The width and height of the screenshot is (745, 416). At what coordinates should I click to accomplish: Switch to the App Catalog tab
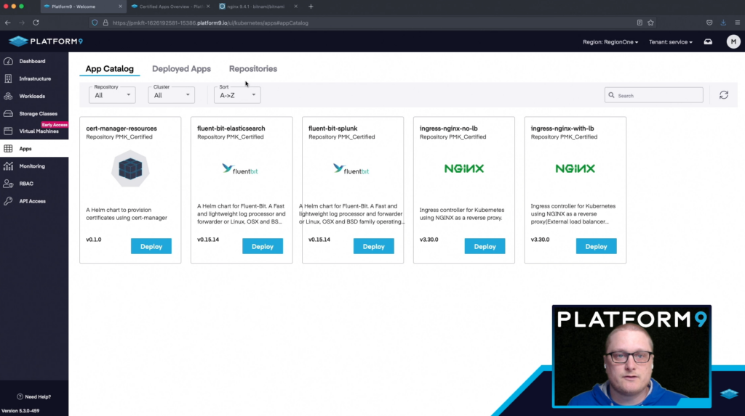coord(109,69)
